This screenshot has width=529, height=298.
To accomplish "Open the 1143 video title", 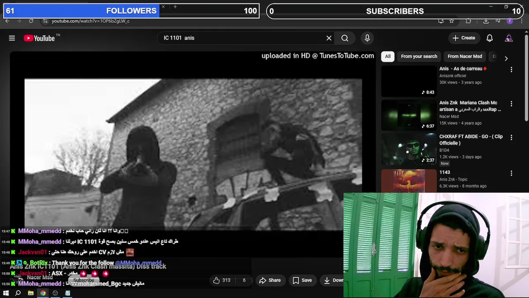I will click(445, 172).
